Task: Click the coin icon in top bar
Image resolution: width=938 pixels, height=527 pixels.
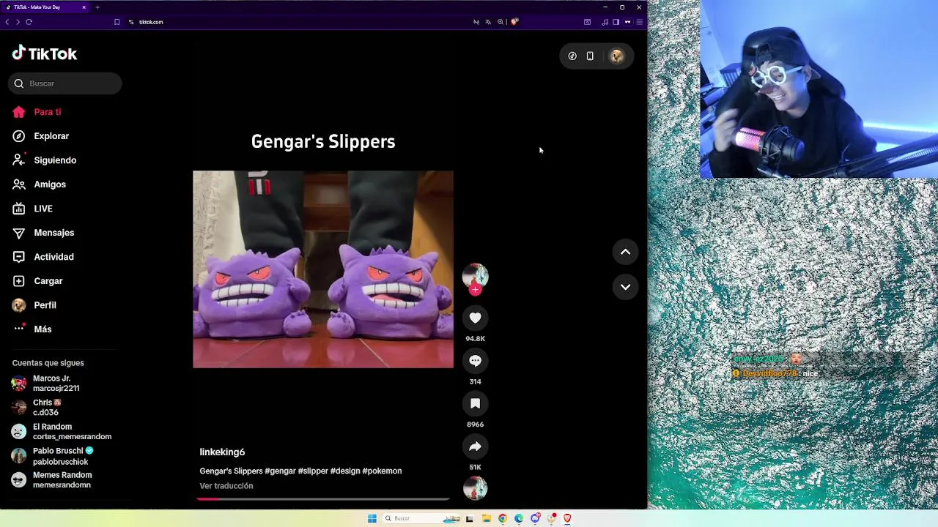Action: pyautogui.click(x=572, y=56)
